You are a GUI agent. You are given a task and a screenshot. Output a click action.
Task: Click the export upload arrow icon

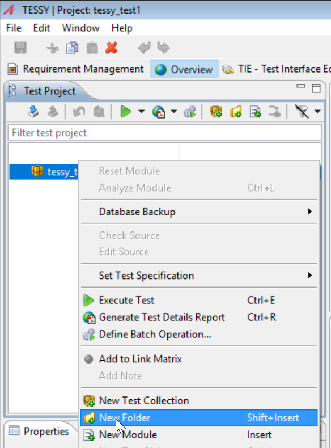53,111
